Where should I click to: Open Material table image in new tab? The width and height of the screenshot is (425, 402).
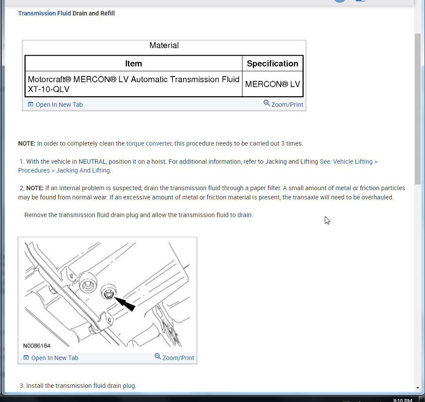[x=59, y=105]
